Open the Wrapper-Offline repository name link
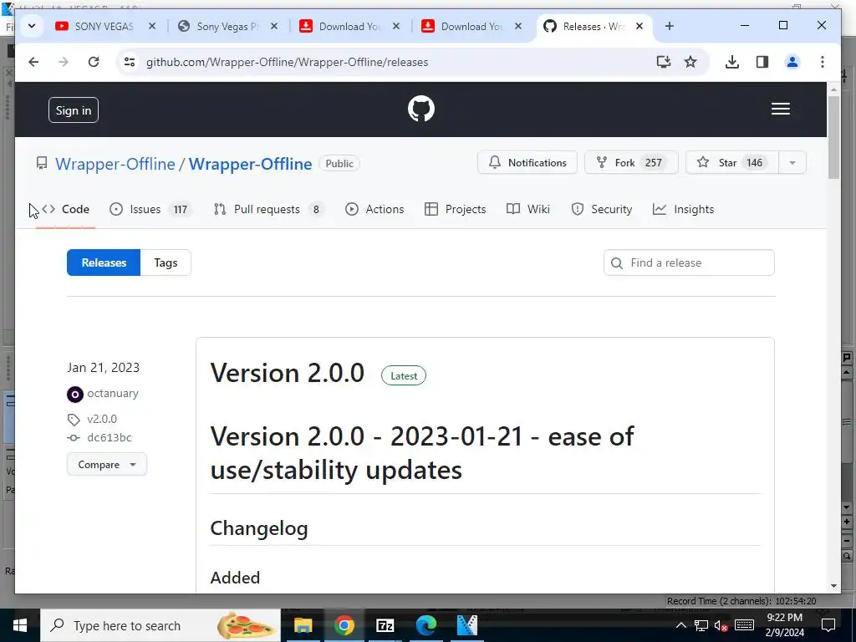 (x=250, y=164)
